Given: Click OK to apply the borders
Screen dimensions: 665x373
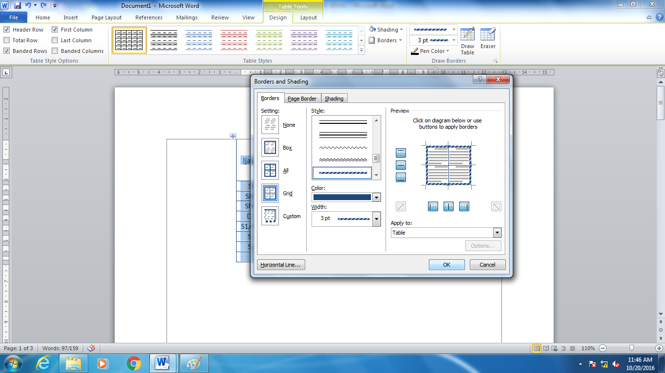Looking at the screenshot, I should pyautogui.click(x=446, y=264).
